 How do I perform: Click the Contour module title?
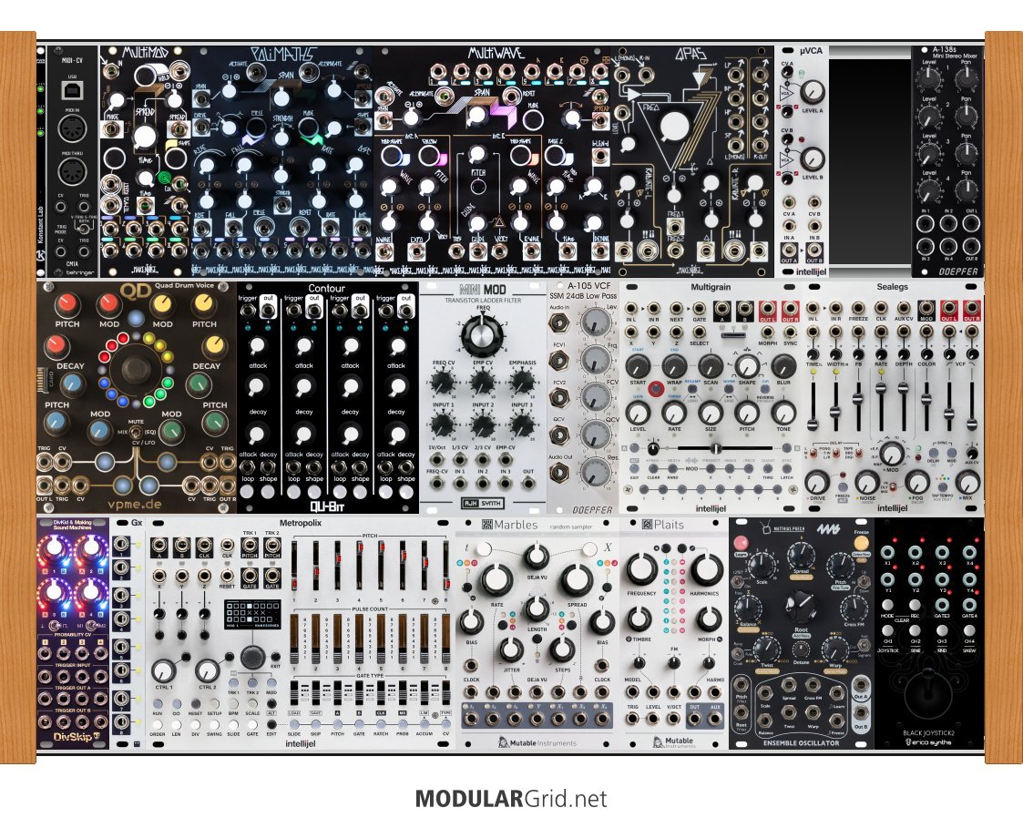point(326,289)
